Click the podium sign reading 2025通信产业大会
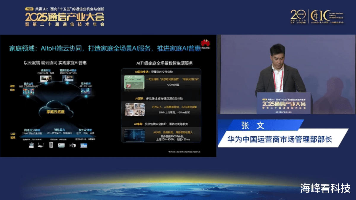Screen dimensions: 356x200 (284, 103)
